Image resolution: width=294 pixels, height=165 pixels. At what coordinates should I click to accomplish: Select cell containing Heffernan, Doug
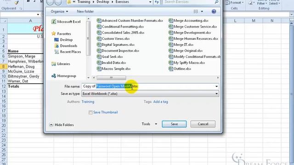coord(25,66)
